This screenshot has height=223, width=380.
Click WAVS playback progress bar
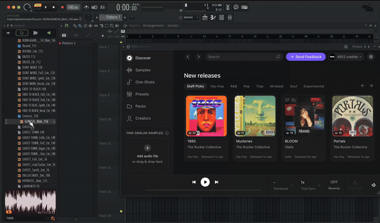coord(204,190)
